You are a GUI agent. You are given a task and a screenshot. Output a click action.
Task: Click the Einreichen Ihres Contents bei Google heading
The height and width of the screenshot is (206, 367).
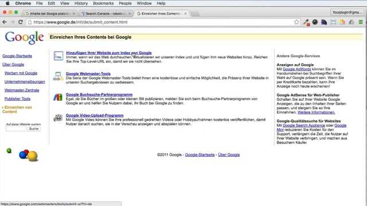pos(91,37)
